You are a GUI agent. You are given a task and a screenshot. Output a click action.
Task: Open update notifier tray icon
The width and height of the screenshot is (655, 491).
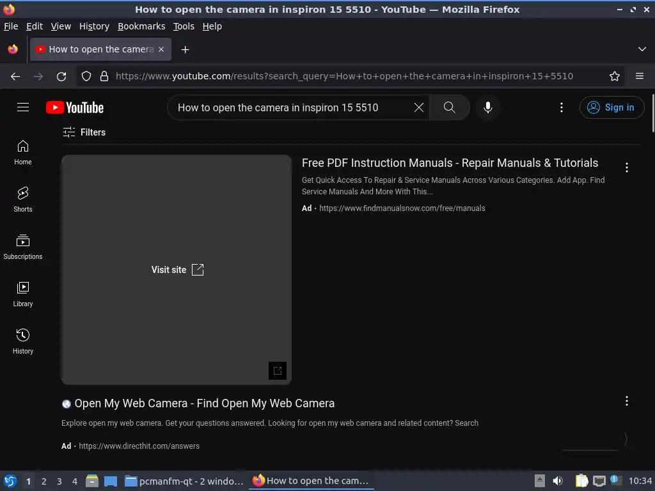[x=615, y=480]
